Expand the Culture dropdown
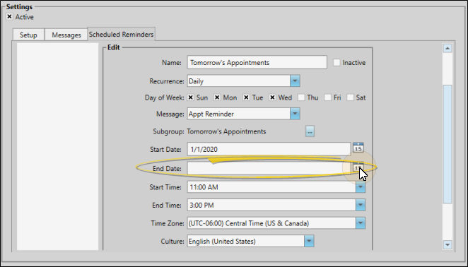This screenshot has height=267, width=468. [309, 241]
